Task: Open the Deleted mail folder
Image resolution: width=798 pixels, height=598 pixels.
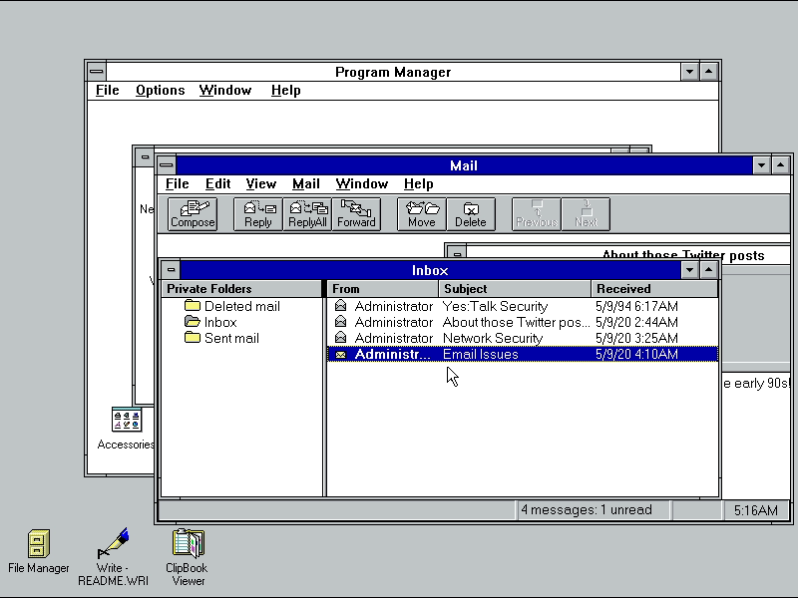Action: point(241,306)
